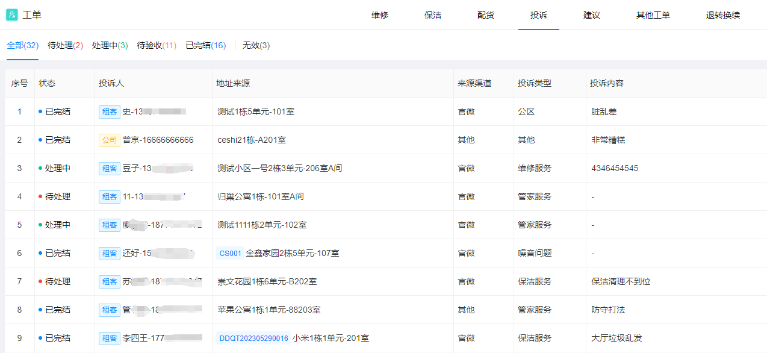This screenshot has height=353, width=767.
Task: Show 处理中(3) complaints
Action: [110, 45]
